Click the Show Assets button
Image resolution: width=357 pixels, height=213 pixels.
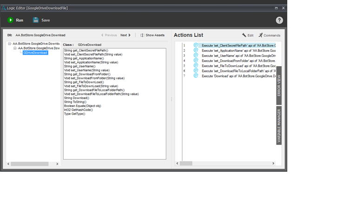tap(152, 35)
